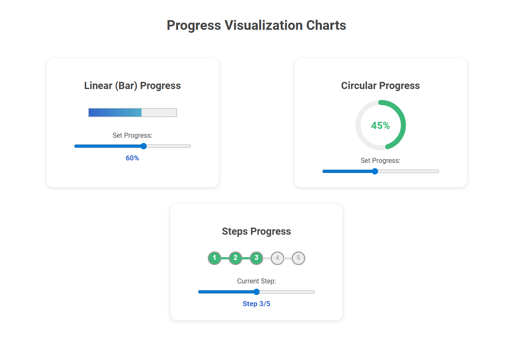Click the Linear (Bar) Progress heading
Viewport: 513px width, 354px height.
(x=132, y=85)
